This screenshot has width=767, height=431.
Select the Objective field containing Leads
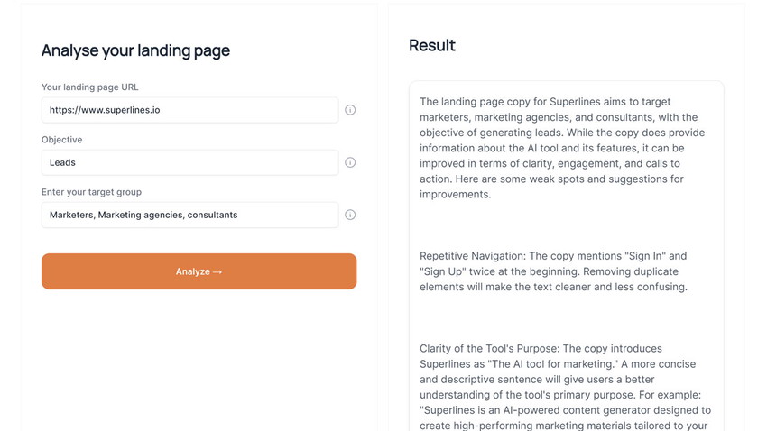click(189, 162)
